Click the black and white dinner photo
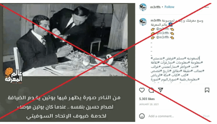This screenshot has width=217, height=124. click(x=65, y=40)
